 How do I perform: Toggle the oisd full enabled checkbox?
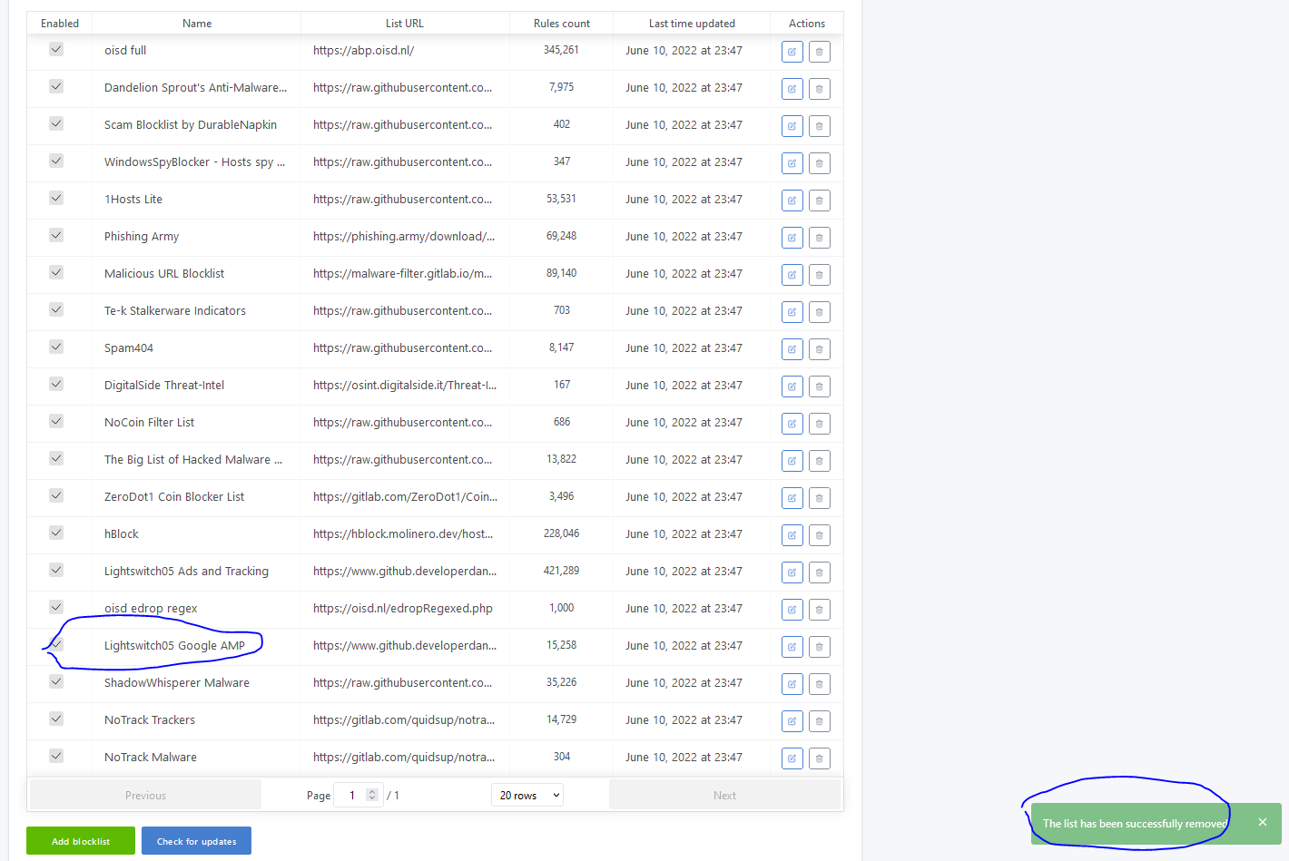pyautogui.click(x=56, y=49)
